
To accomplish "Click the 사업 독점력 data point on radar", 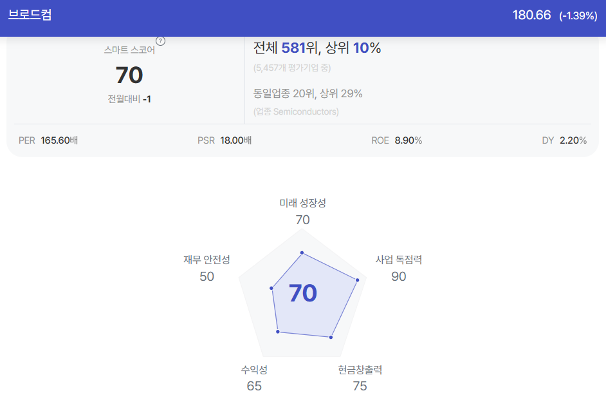I will tap(358, 280).
